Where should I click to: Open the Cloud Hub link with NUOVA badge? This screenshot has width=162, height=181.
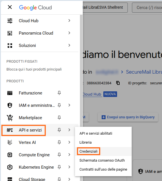92,94
